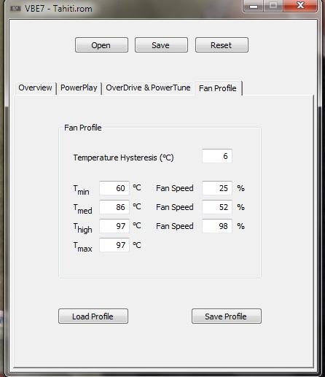Close the VBE7 window
325x377 pixels.
[x=300, y=6]
